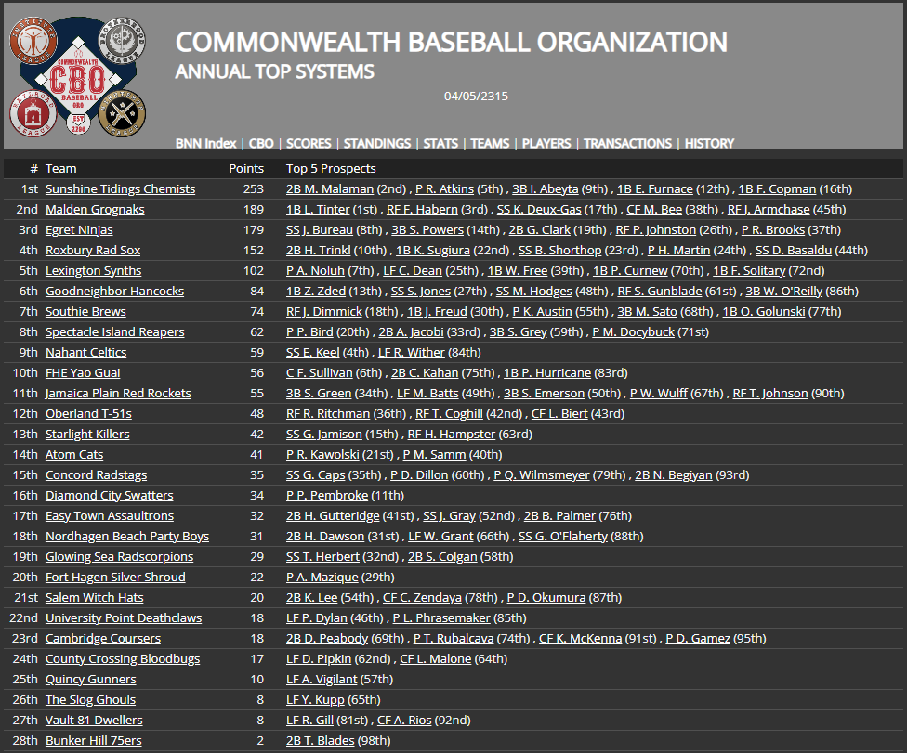Open the HISTORY nav link

pyautogui.click(x=710, y=143)
